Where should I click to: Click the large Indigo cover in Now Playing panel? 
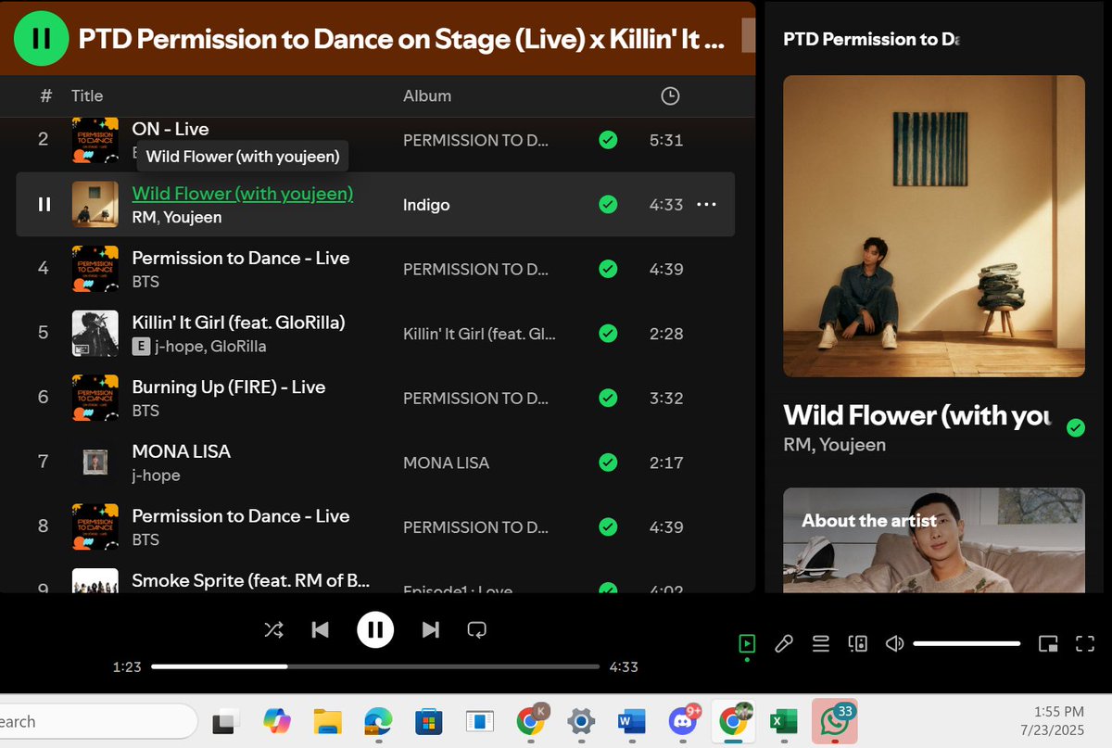934,226
